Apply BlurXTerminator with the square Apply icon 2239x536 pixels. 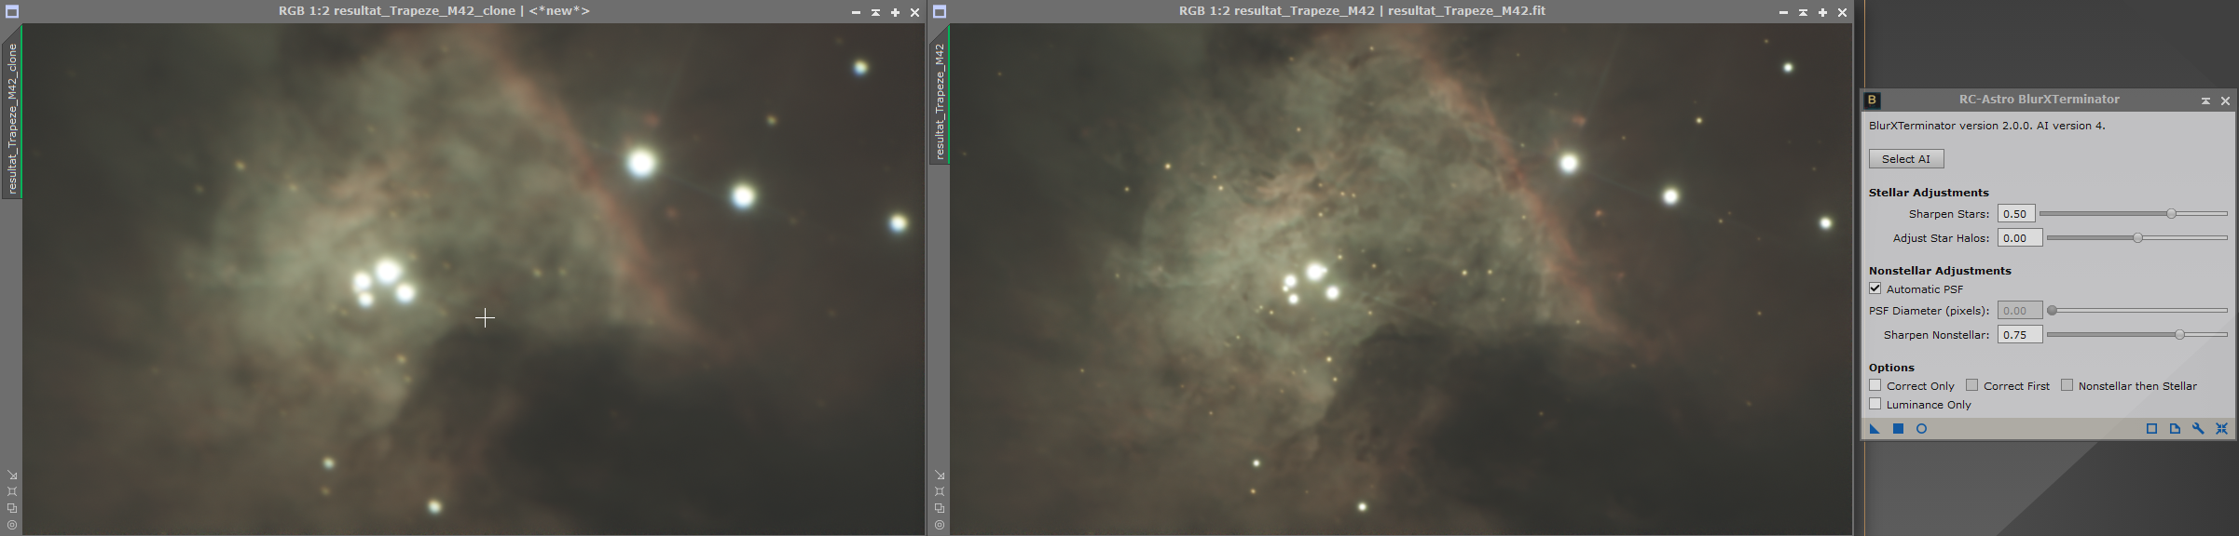[1898, 429]
